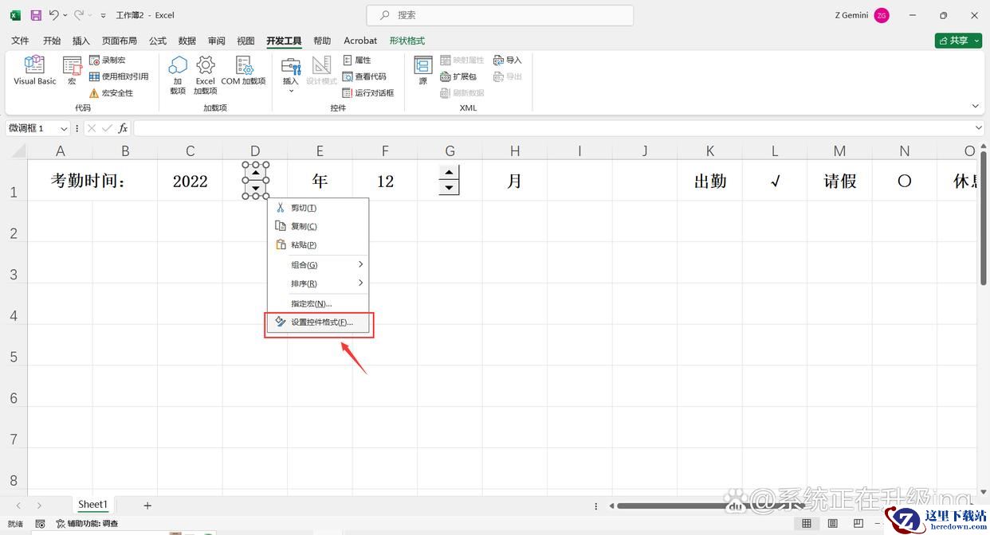Click 宏安全性 warning icon
990x535 pixels.
coord(94,93)
